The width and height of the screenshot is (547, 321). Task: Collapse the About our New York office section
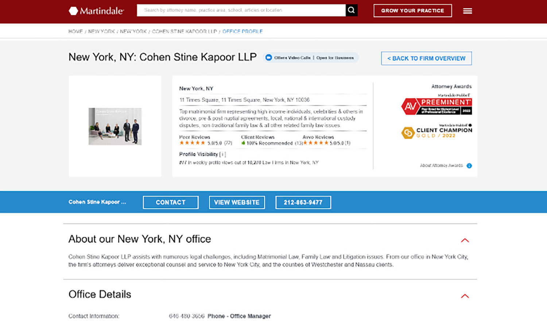[465, 240]
